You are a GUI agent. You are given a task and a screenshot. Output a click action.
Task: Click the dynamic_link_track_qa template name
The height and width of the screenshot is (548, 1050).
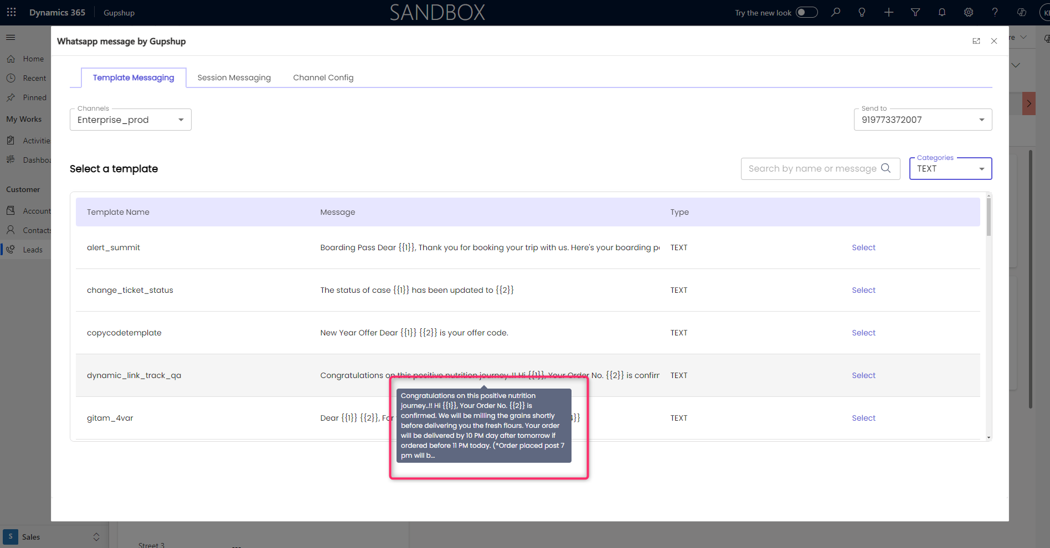point(134,375)
